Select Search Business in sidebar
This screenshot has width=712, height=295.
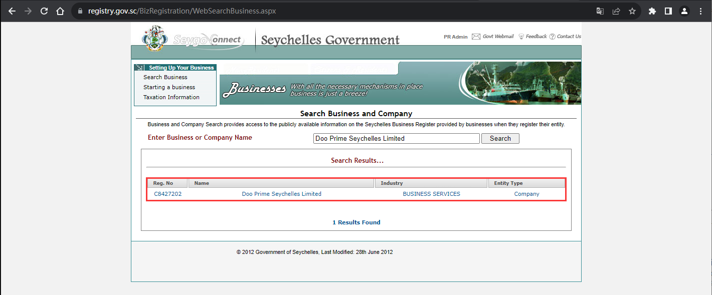(x=165, y=77)
